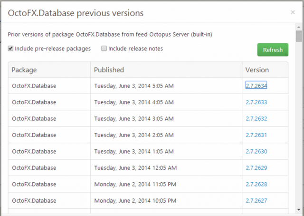
Task: Pick version 2.7.2630 link
Action: coord(256,151)
